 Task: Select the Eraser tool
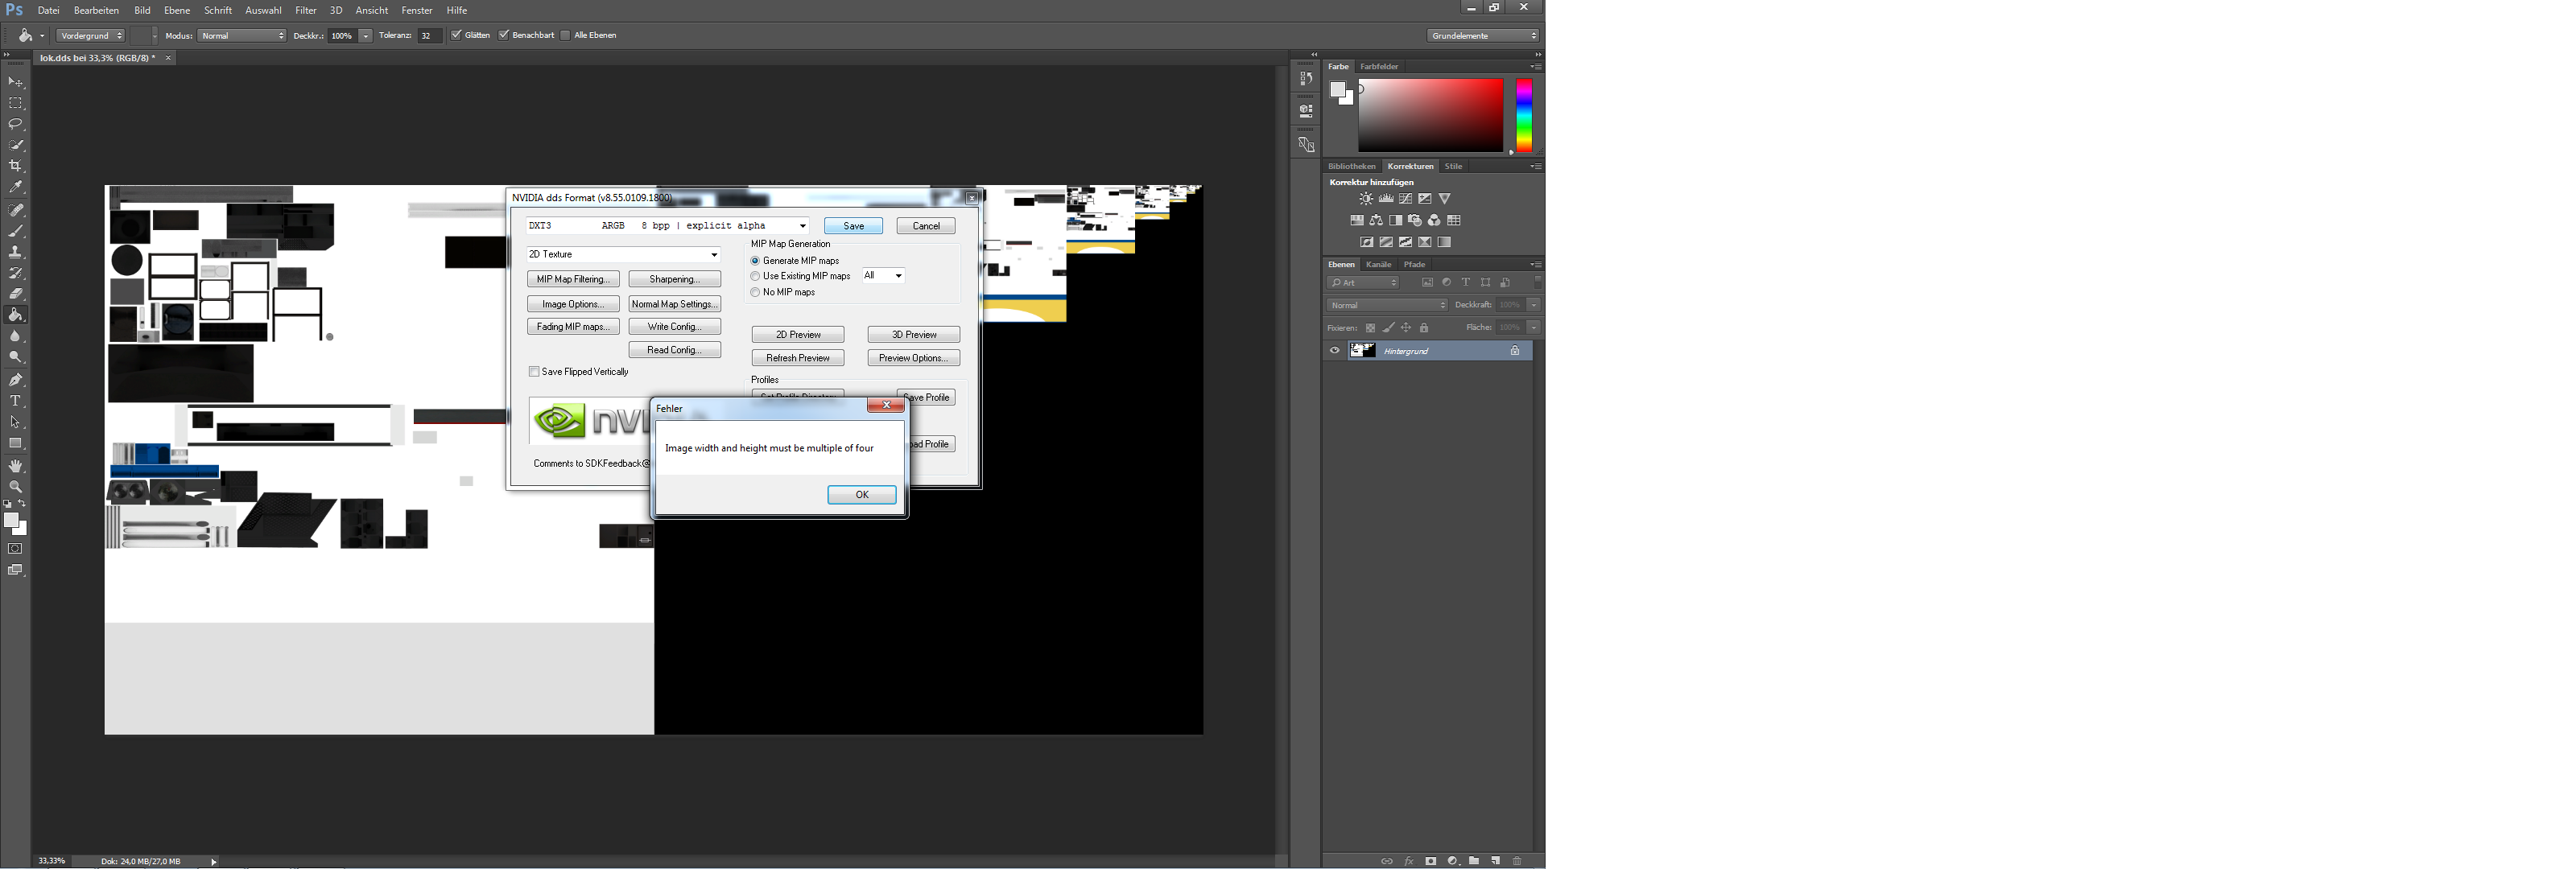coord(16,294)
